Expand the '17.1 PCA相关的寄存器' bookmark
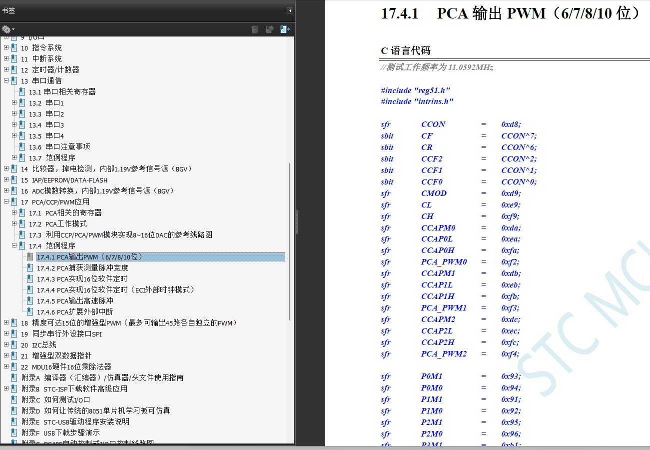The height and width of the screenshot is (450, 650). [x=14, y=212]
